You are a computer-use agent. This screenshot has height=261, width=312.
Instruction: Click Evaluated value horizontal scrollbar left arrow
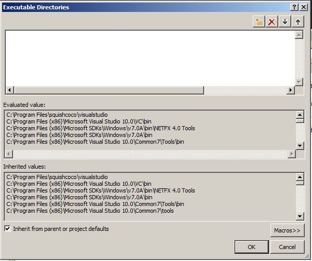(8, 154)
